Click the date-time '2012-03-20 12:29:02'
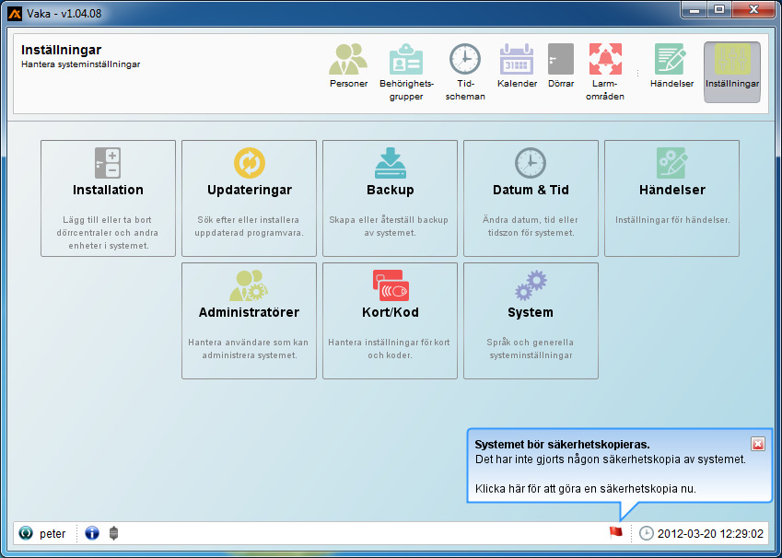This screenshot has height=558, width=782. coord(710,533)
